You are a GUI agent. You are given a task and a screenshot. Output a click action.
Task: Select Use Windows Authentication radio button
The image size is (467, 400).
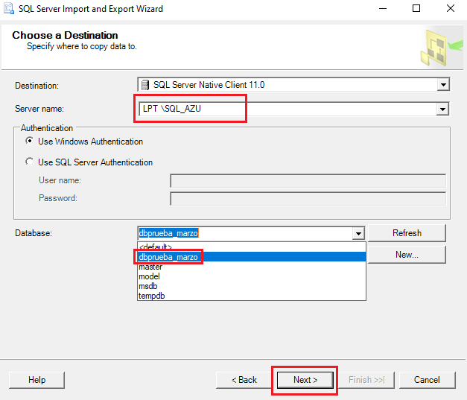(29, 141)
